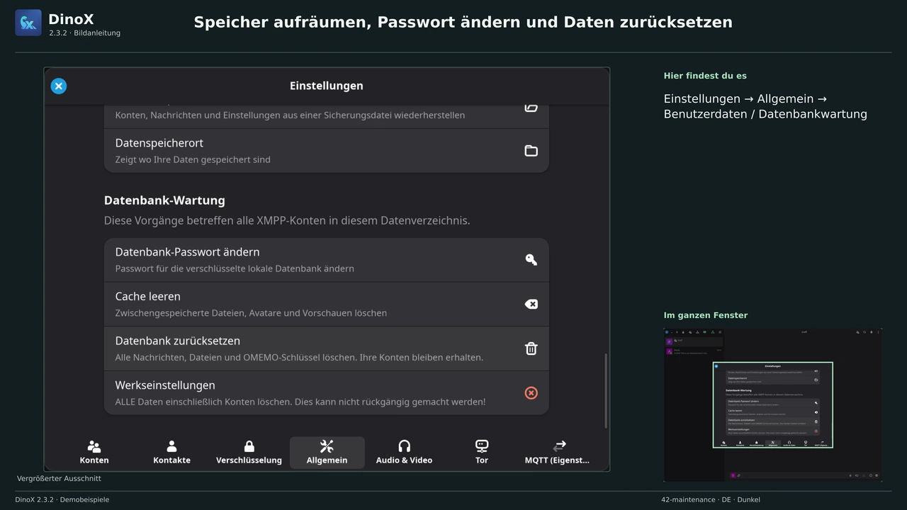Click the 'Passwort für die verschlüsselte lokale Datenbank' description
Viewport: 907px width, 510px height.
(x=235, y=268)
